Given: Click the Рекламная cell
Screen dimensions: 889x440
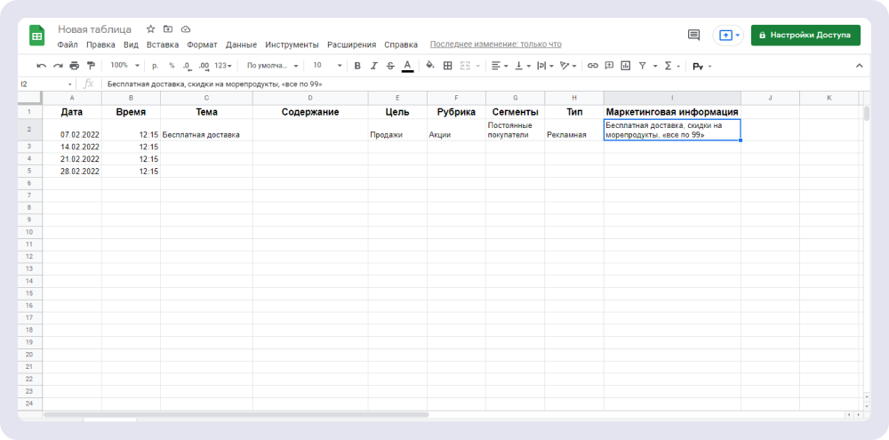Looking at the screenshot, I should point(574,130).
